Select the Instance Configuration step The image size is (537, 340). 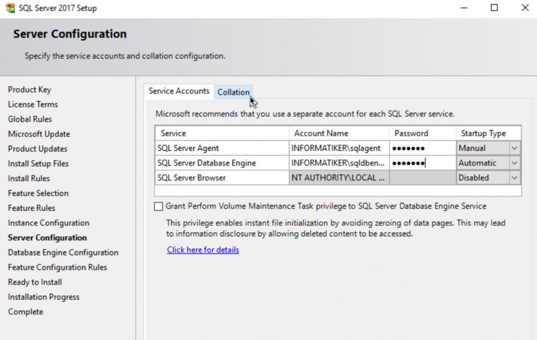point(48,223)
